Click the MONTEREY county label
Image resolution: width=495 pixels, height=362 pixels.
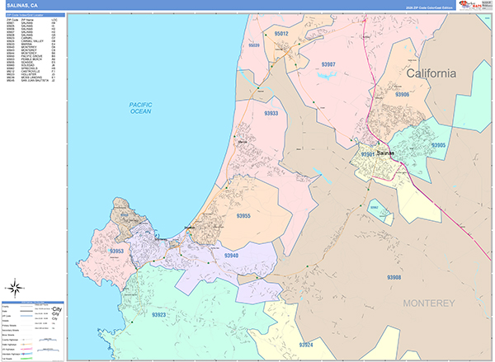pyautogui.click(x=428, y=303)
